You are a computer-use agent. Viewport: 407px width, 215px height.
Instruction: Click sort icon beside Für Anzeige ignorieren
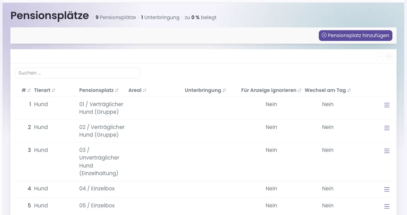[x=300, y=90]
